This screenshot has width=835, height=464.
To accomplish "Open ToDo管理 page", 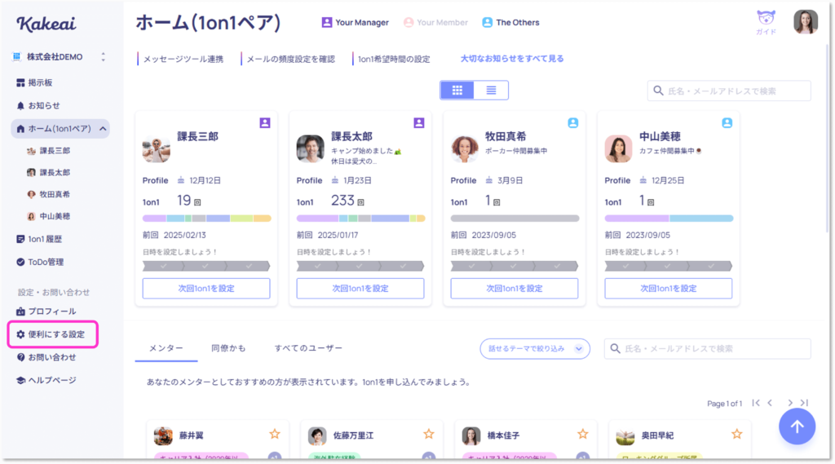I will pyautogui.click(x=40, y=262).
